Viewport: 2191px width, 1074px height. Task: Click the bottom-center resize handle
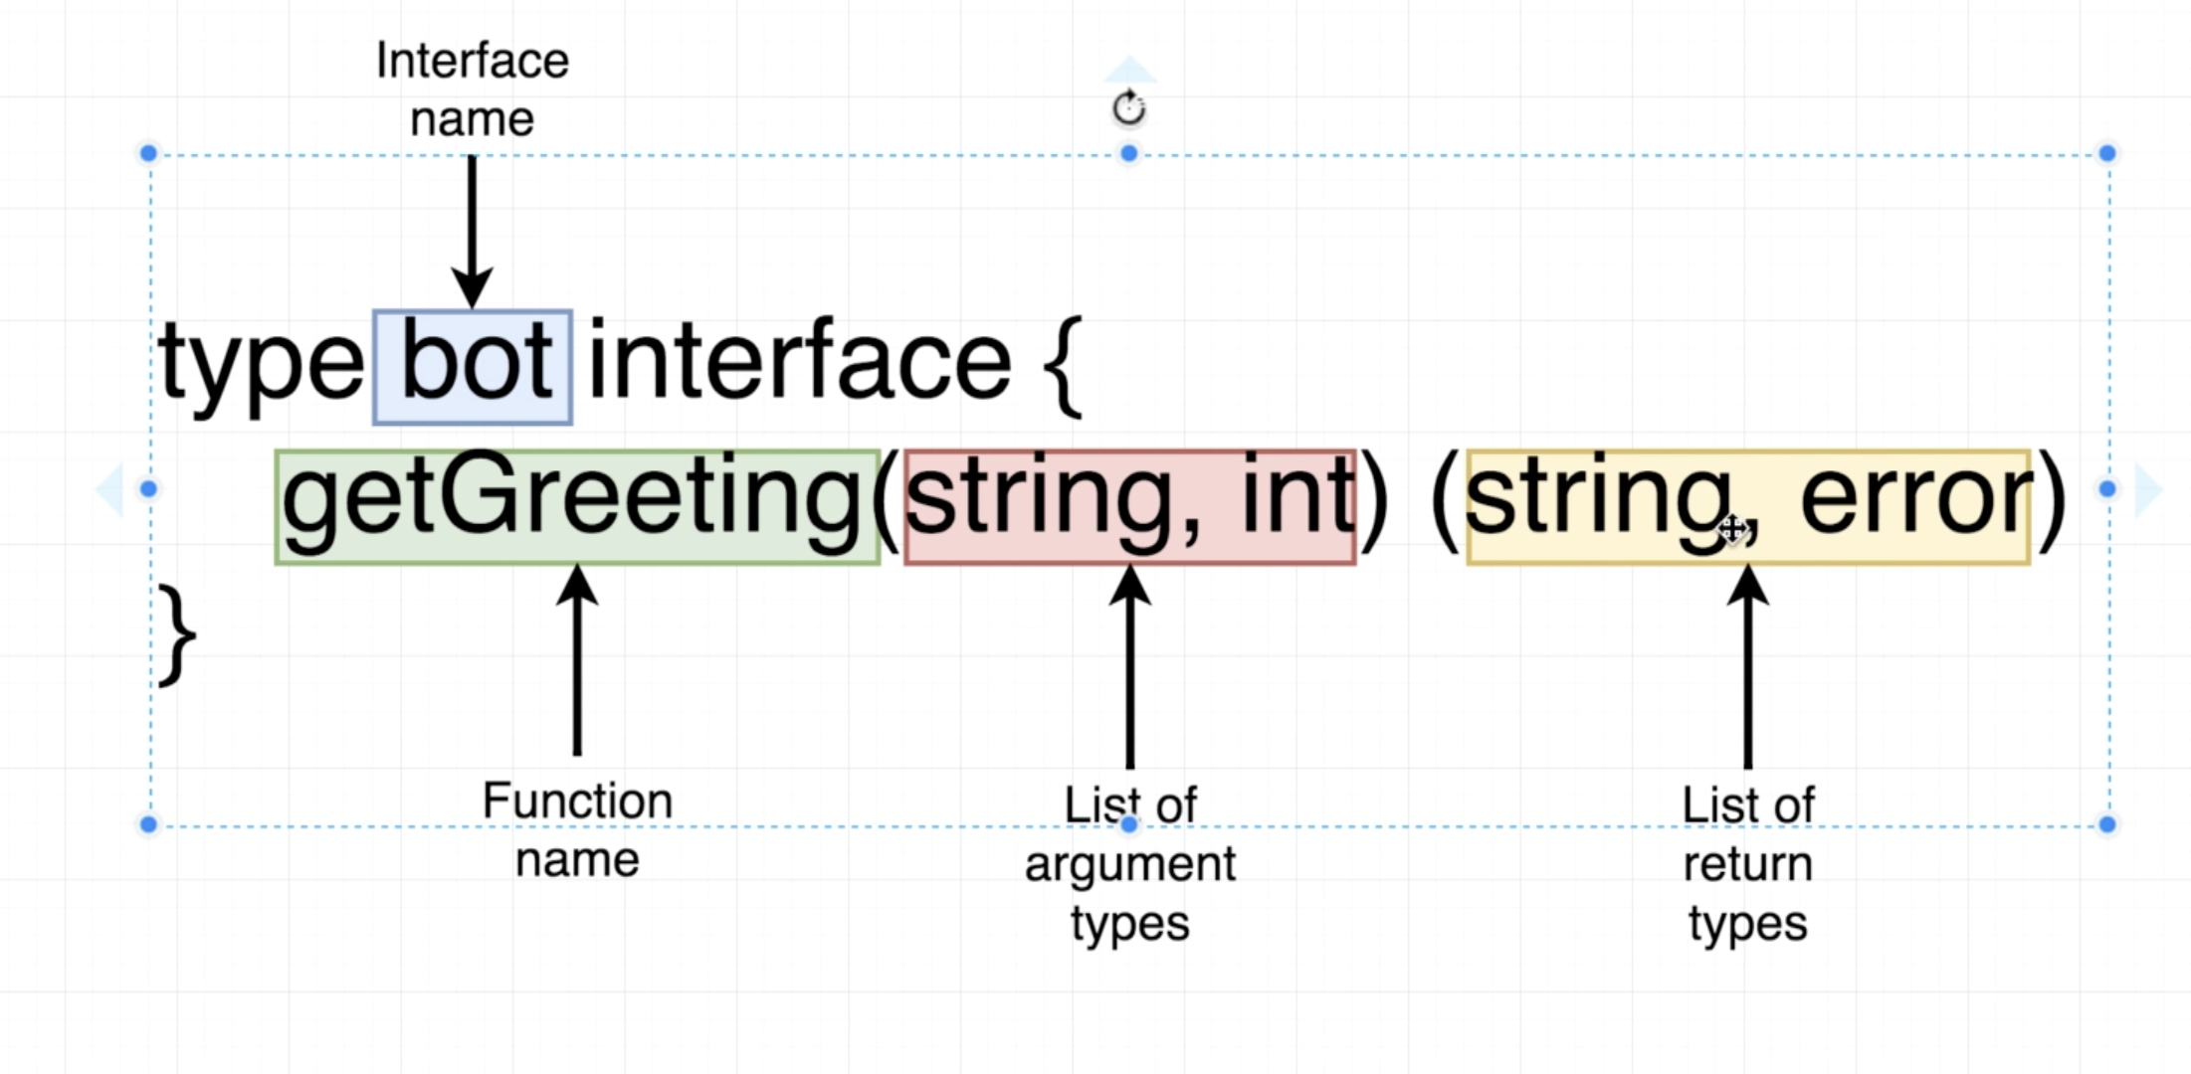(x=1128, y=824)
